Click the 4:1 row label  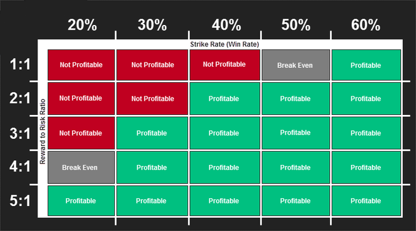(x=20, y=167)
